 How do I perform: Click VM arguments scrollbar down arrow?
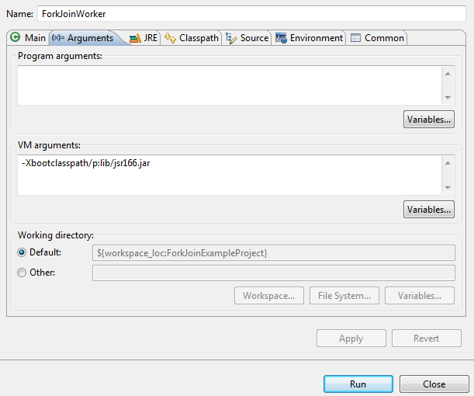click(448, 188)
